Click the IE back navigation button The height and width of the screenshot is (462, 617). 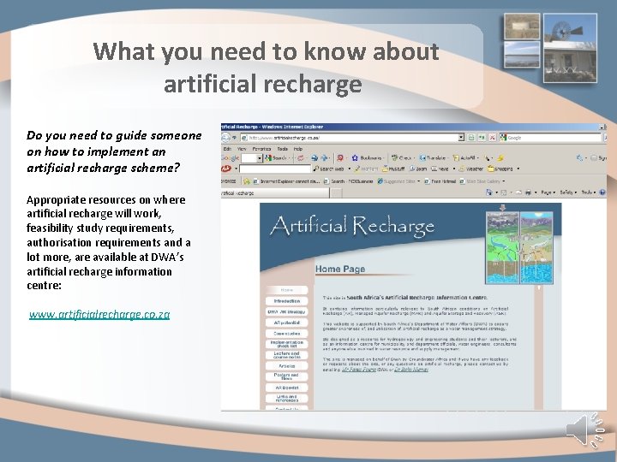click(226, 138)
